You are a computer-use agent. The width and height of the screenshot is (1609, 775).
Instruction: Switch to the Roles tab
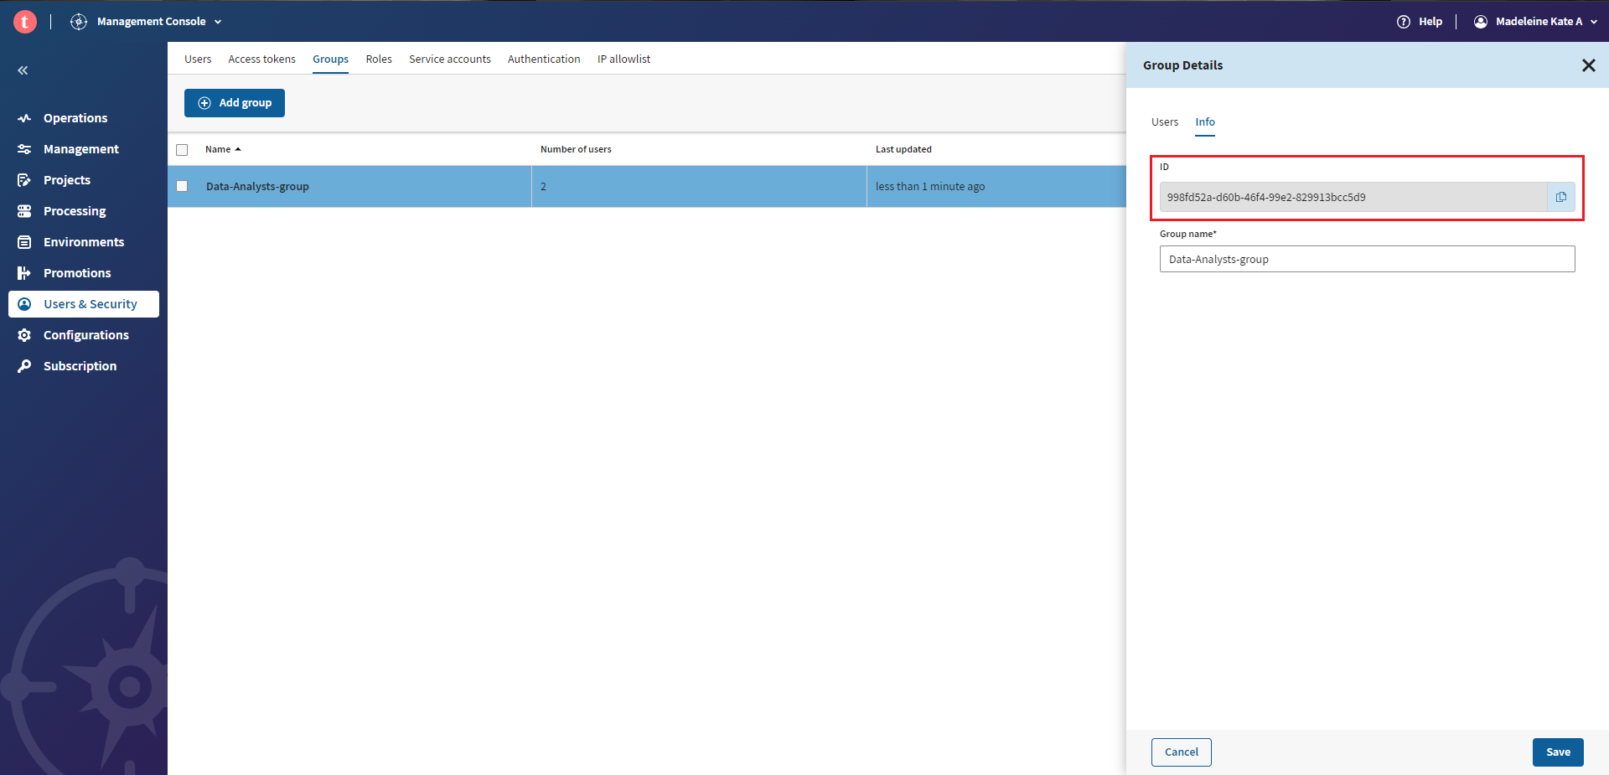click(x=379, y=59)
